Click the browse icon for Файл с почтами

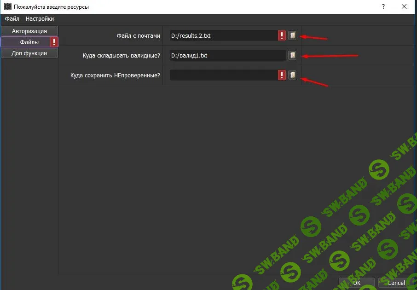click(x=292, y=35)
